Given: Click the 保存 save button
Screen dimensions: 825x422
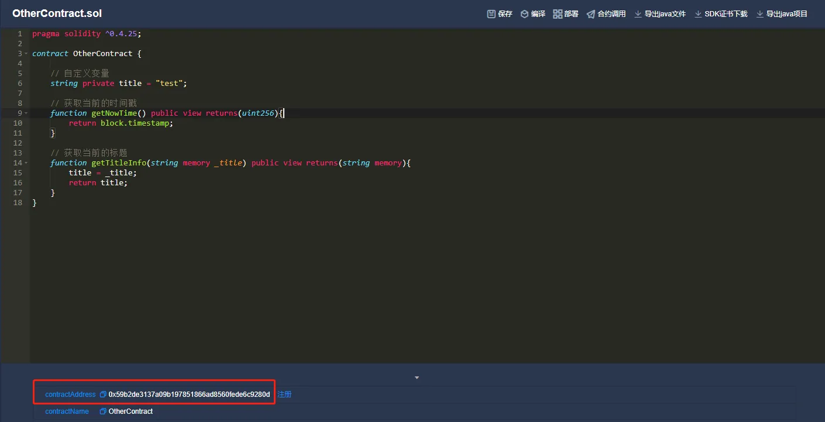Looking at the screenshot, I should (x=500, y=13).
